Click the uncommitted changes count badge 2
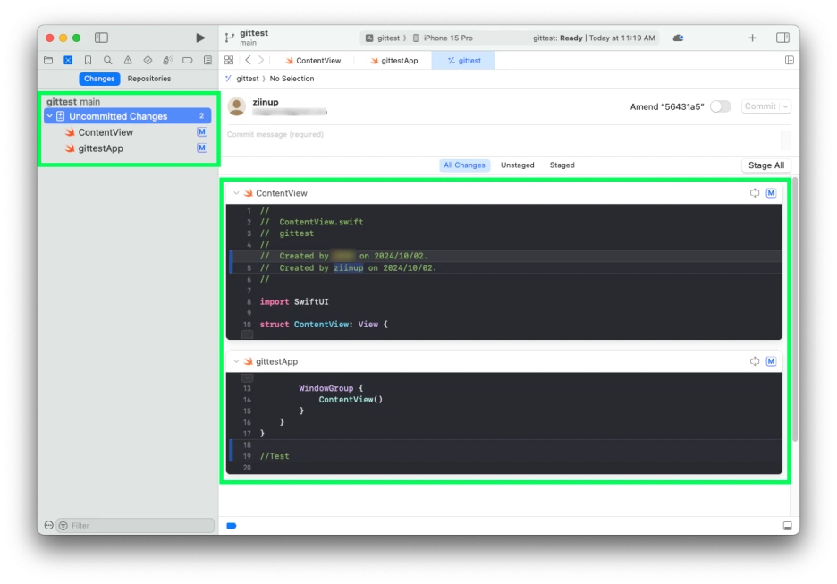 (201, 116)
